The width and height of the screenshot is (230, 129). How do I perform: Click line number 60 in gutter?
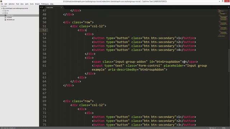coord(44,62)
